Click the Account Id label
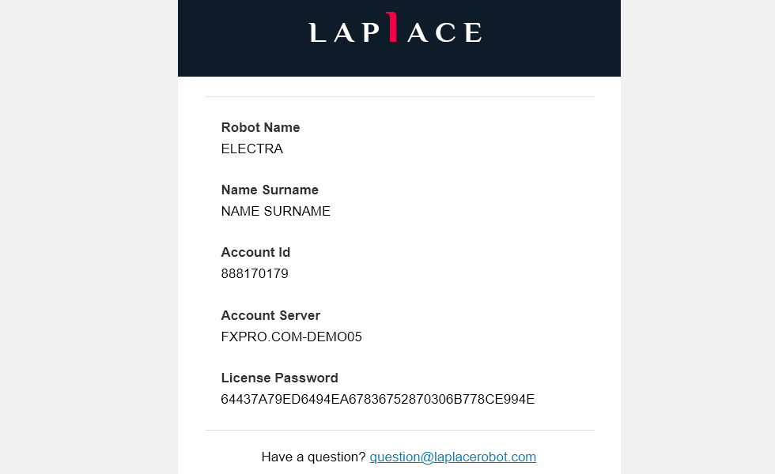This screenshot has height=474, width=775. [255, 252]
